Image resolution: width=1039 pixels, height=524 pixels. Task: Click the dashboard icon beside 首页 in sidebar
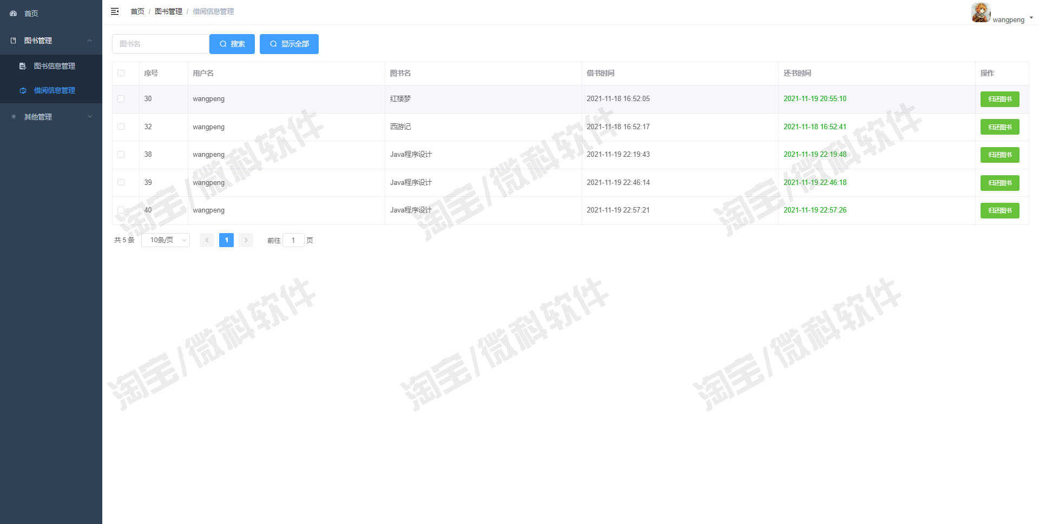[14, 13]
